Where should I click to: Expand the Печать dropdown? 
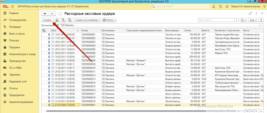115,20
